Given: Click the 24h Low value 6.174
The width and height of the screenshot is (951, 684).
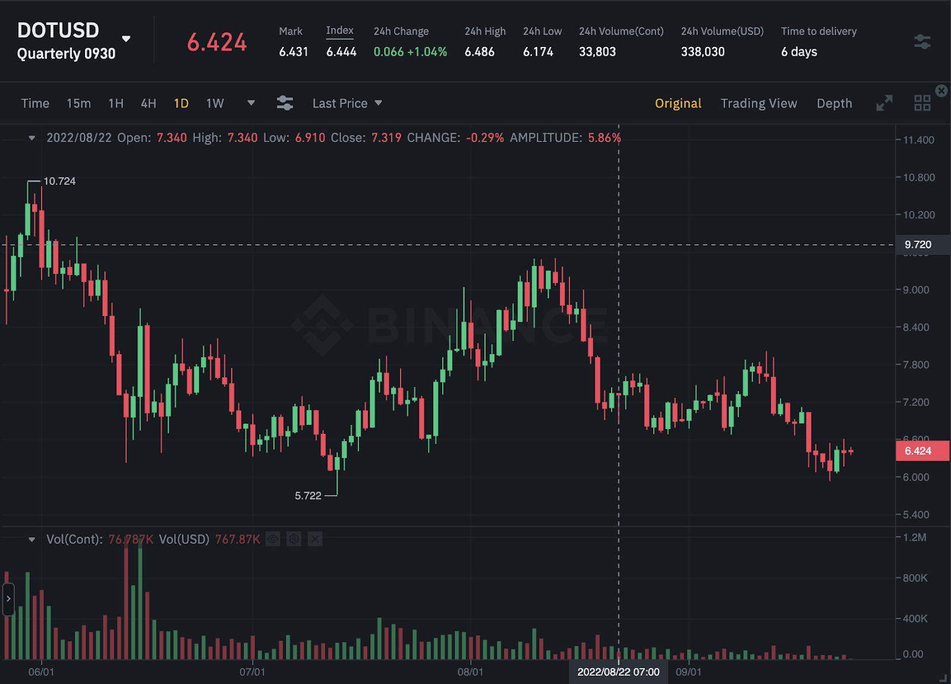Looking at the screenshot, I should pyautogui.click(x=538, y=52).
